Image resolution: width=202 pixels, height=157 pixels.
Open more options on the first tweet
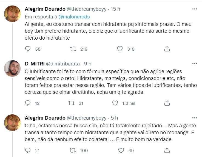tap(195, 9)
